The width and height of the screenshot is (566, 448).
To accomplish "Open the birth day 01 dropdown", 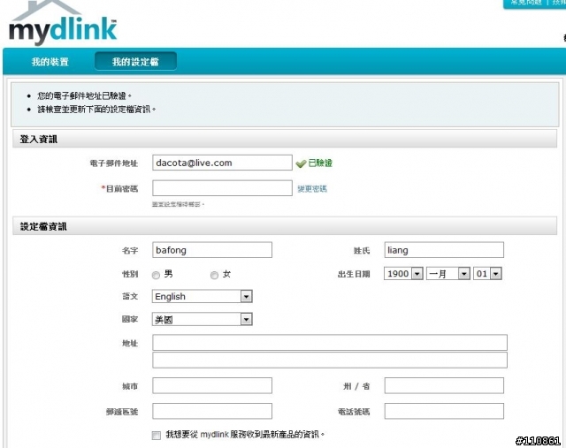I will (x=487, y=273).
